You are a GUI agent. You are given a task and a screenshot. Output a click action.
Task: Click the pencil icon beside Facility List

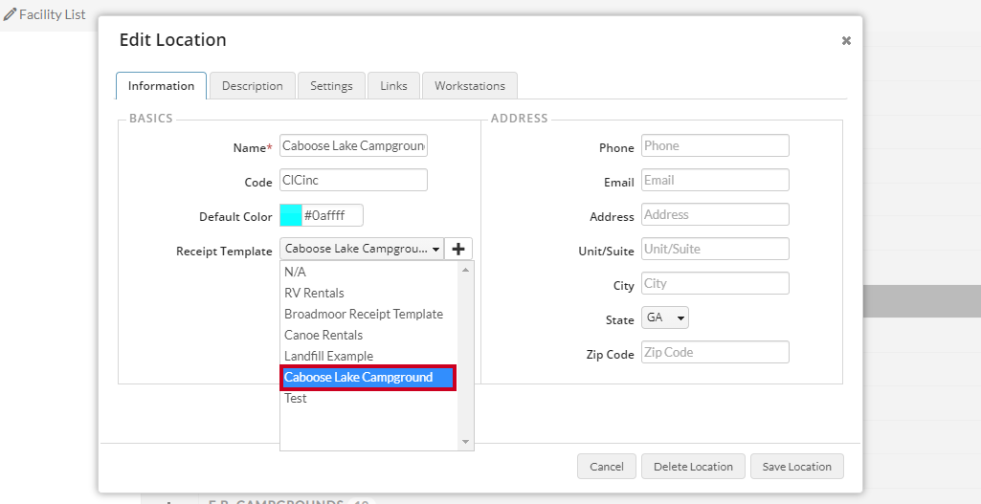10,14
